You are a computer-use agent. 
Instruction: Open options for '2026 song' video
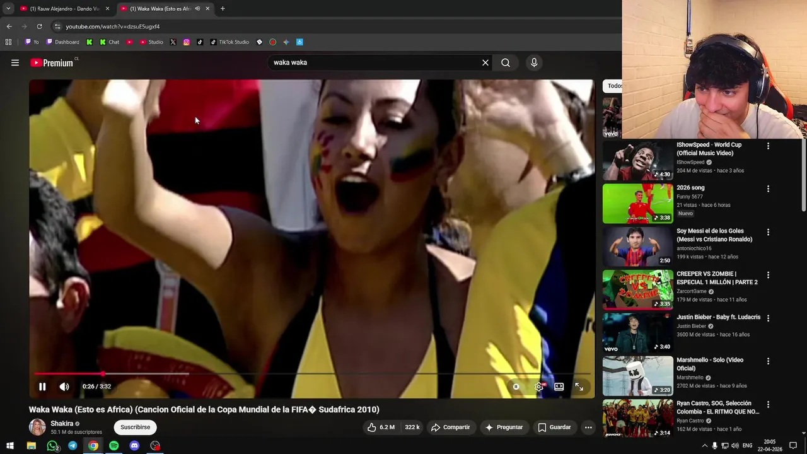[x=768, y=189]
